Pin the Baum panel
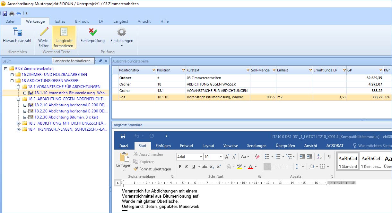This screenshot has width=392, height=213. pos(100,61)
